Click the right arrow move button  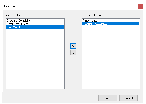73,46
